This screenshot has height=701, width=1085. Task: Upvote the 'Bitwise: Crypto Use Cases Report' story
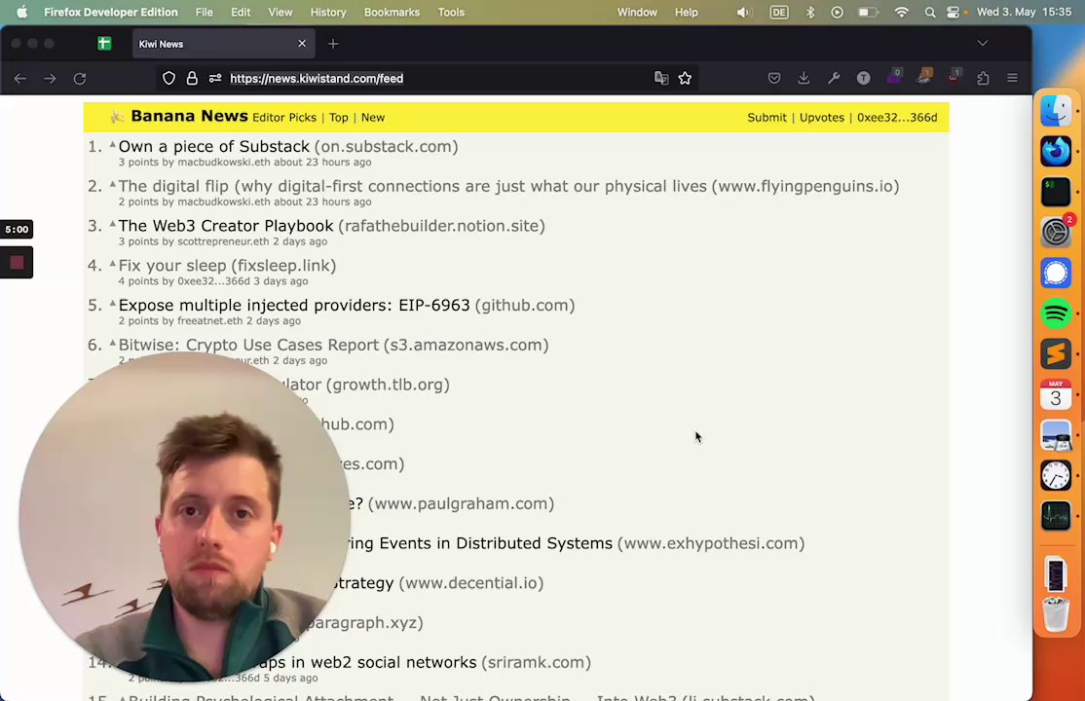[112, 343]
